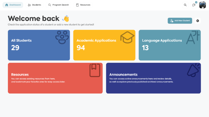The width and height of the screenshot is (209, 117).
Task: Click the Add New Student button
Action: [x=180, y=21]
